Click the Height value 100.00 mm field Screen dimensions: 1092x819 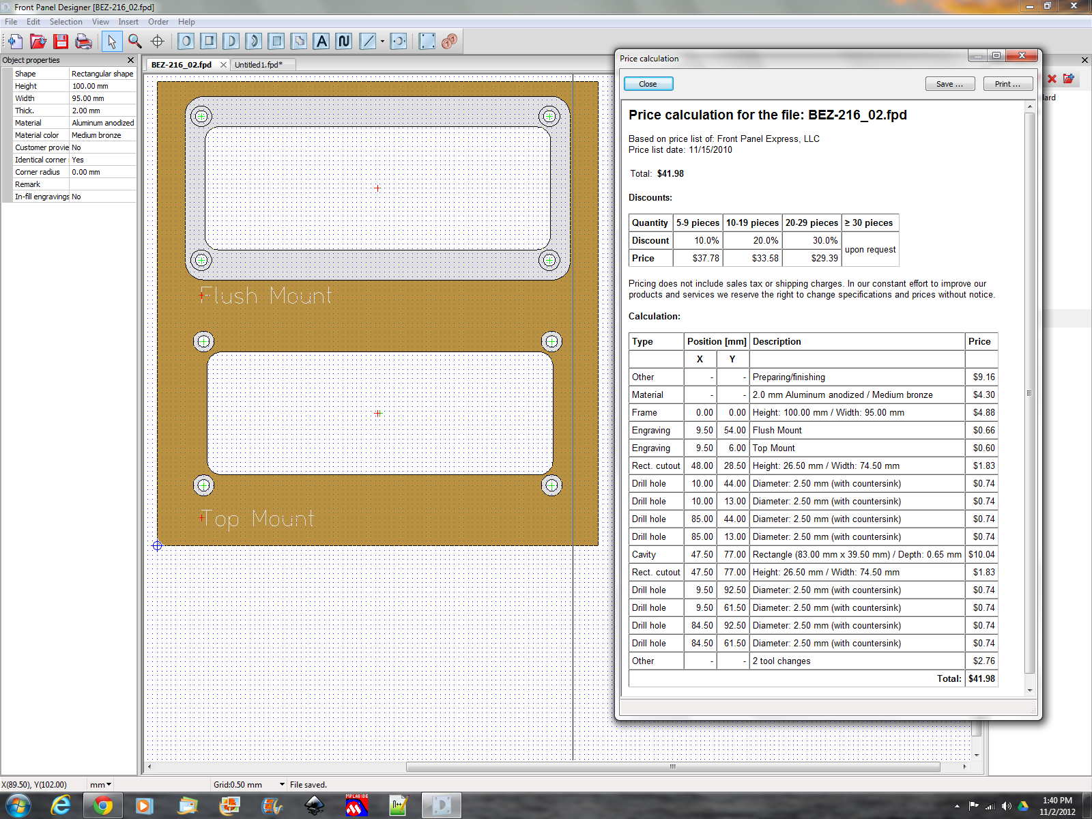102,86
